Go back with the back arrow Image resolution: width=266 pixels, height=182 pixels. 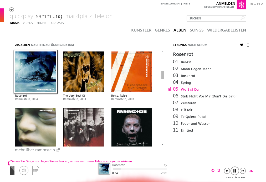pyautogui.click(x=12, y=10)
